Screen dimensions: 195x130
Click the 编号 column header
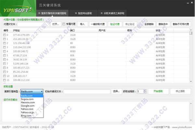point(7,30)
